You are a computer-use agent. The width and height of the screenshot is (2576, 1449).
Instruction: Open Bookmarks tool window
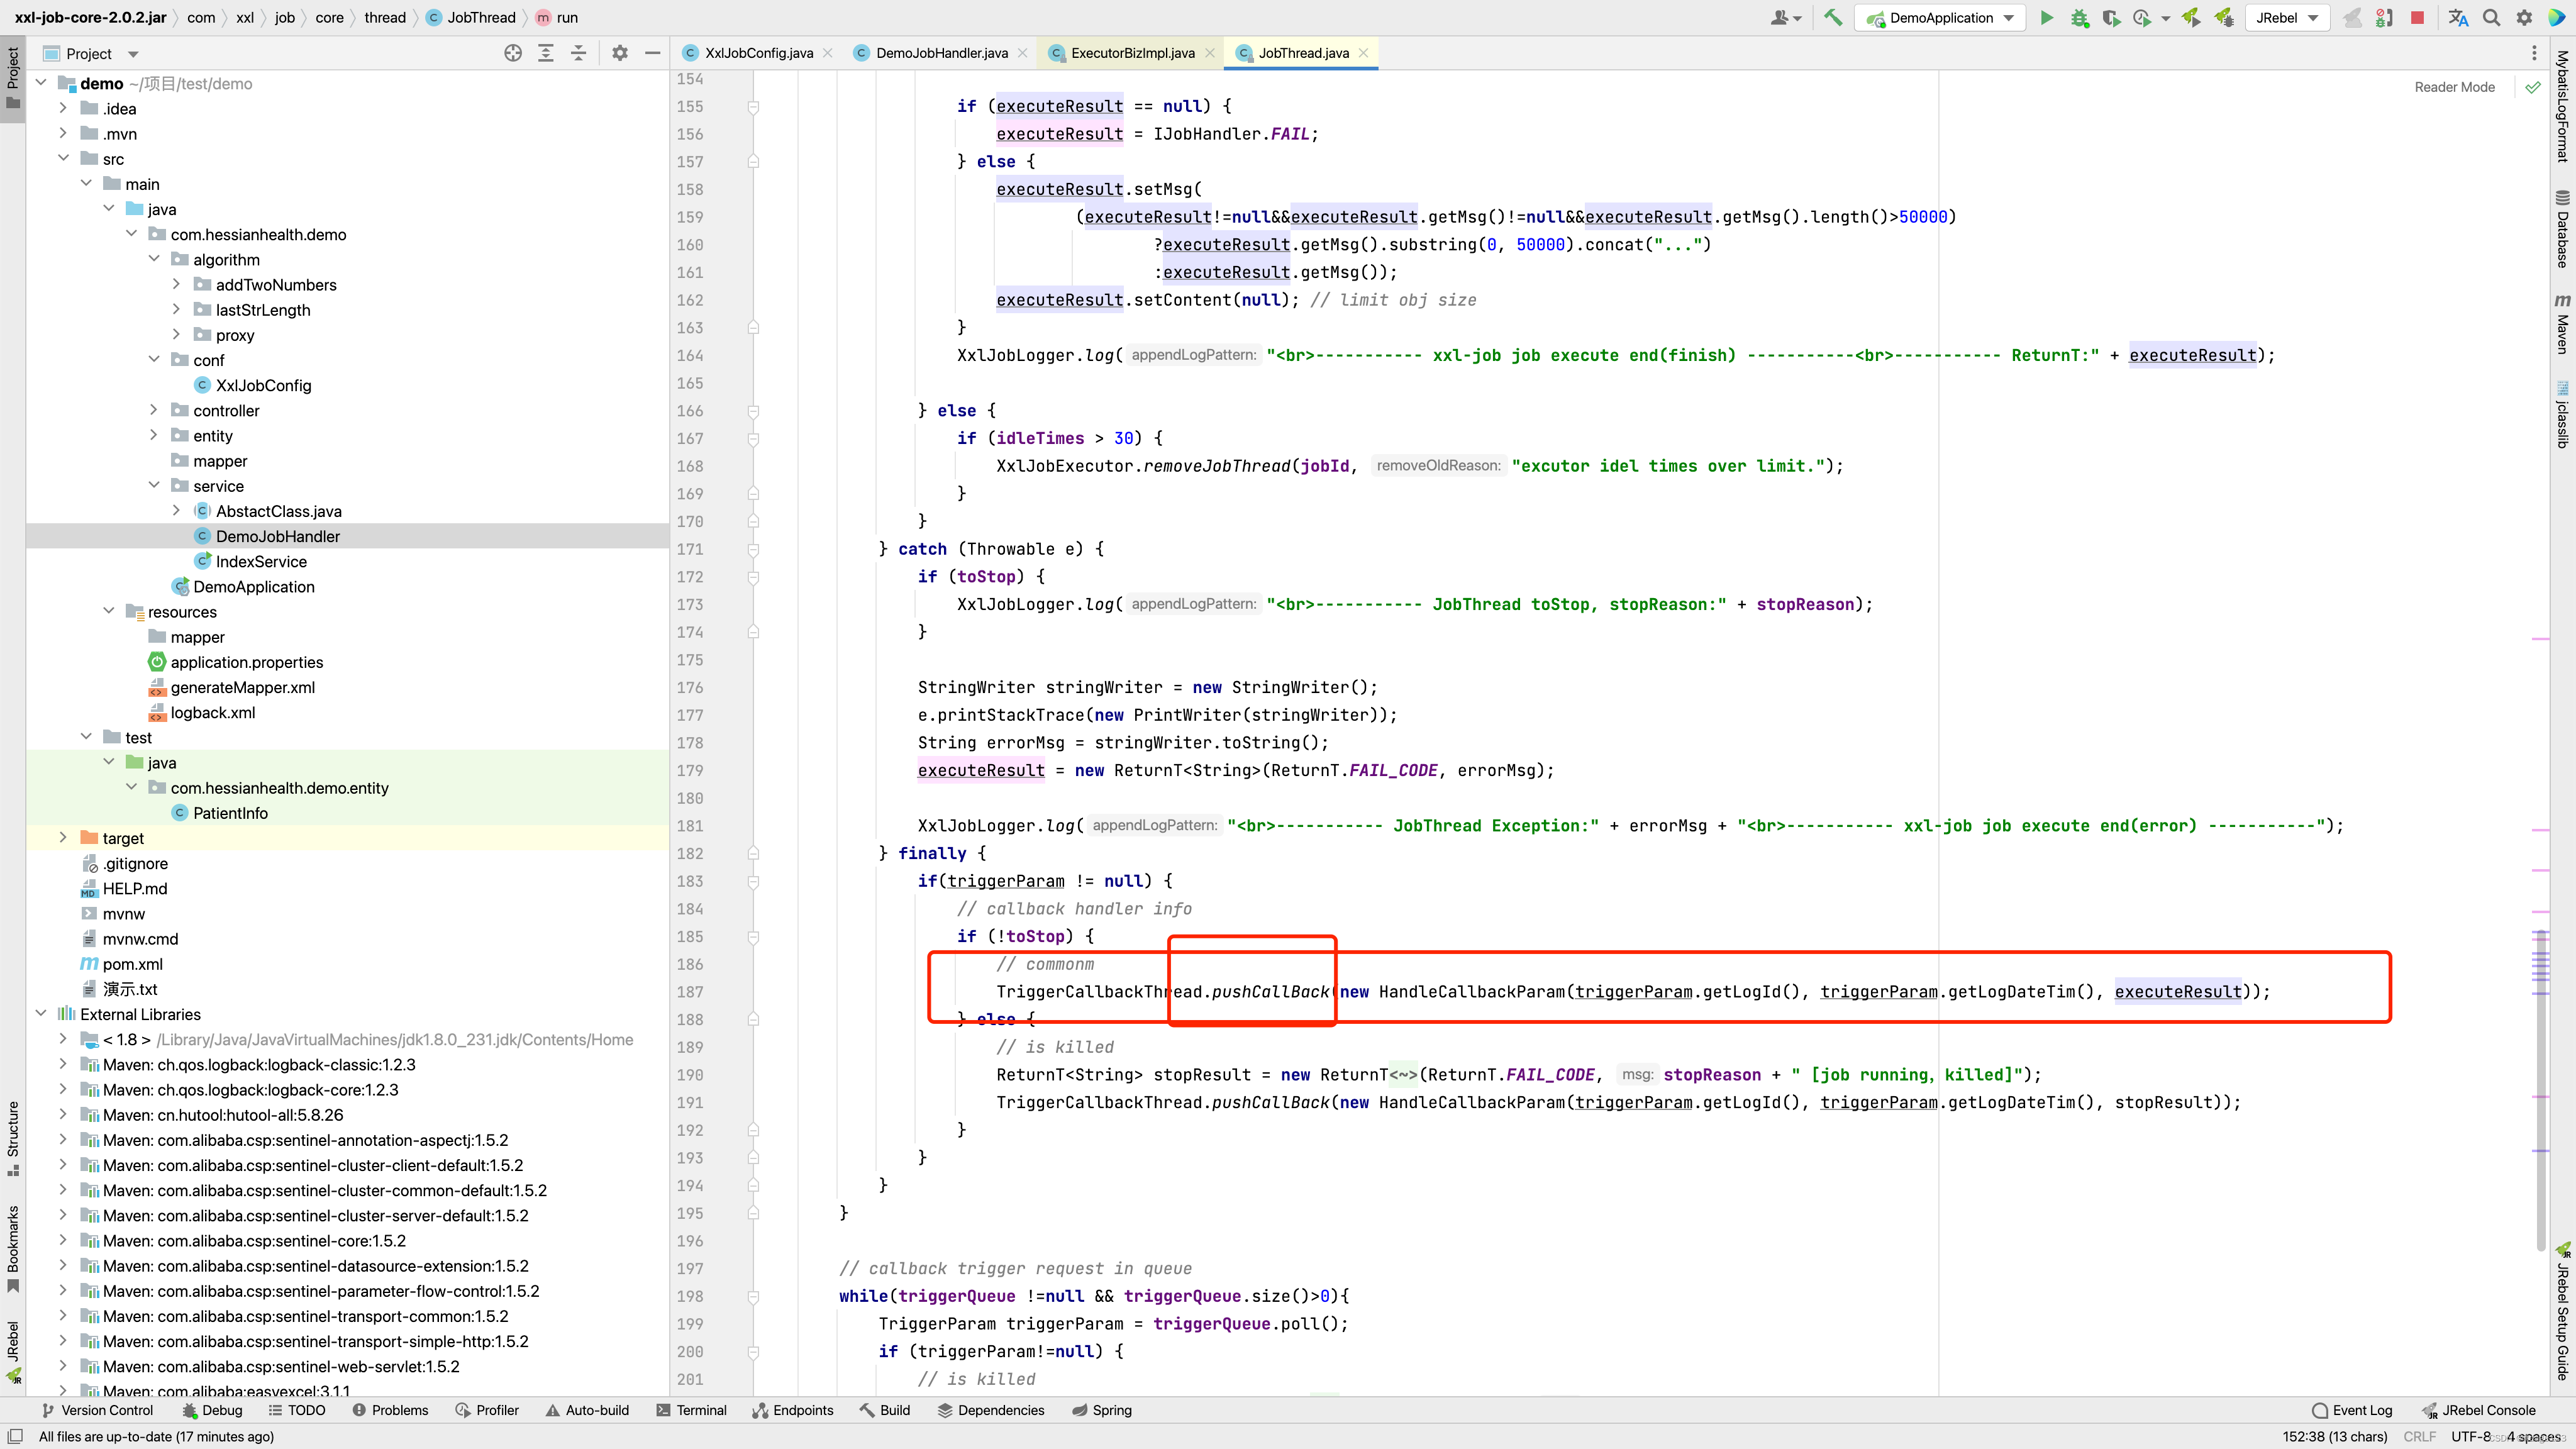point(13,1249)
